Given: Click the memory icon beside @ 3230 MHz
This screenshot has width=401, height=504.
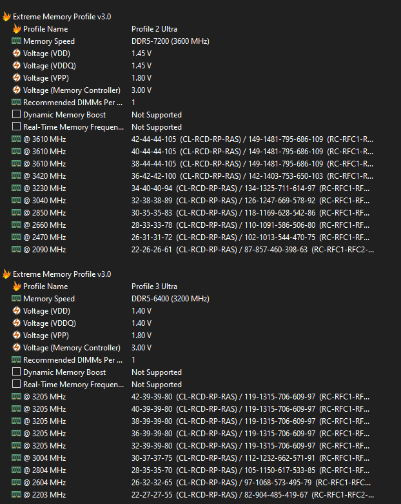Looking at the screenshot, I should [16, 188].
